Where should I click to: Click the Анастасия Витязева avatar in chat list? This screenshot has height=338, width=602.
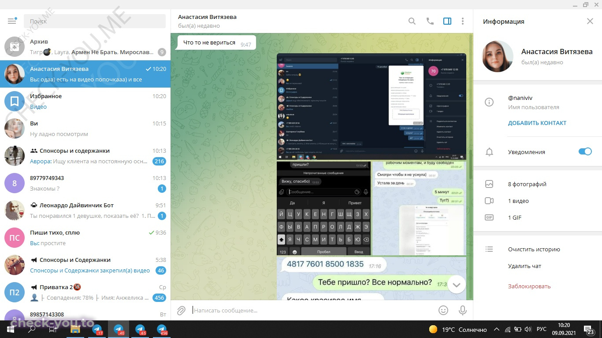click(x=15, y=74)
